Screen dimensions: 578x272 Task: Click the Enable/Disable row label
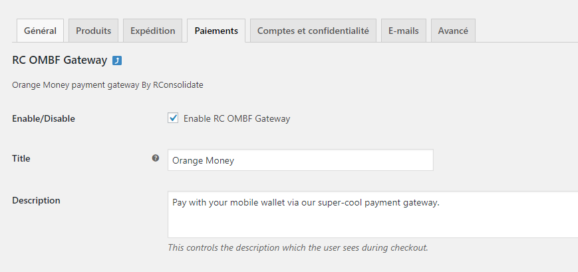43,118
